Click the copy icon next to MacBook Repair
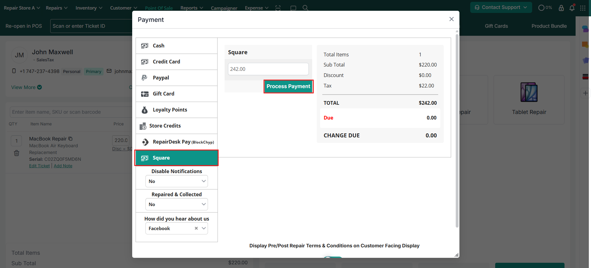This screenshot has height=268, width=591. pos(70,139)
